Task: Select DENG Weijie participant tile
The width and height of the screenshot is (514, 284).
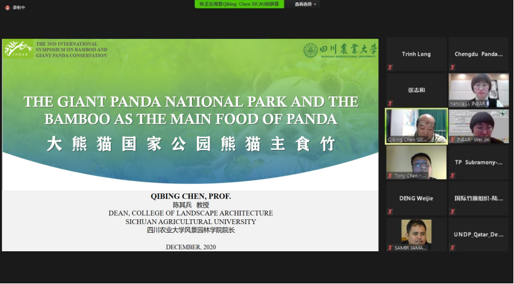Action: pos(417,198)
